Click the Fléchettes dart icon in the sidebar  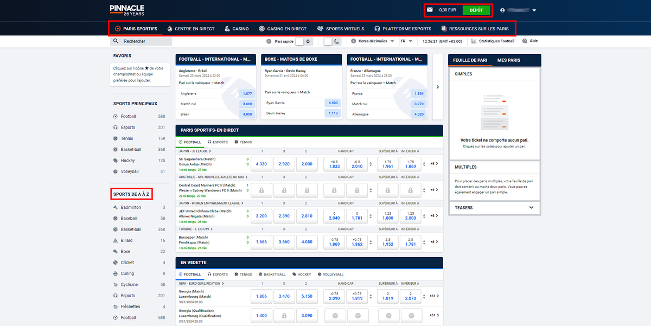(x=116, y=306)
